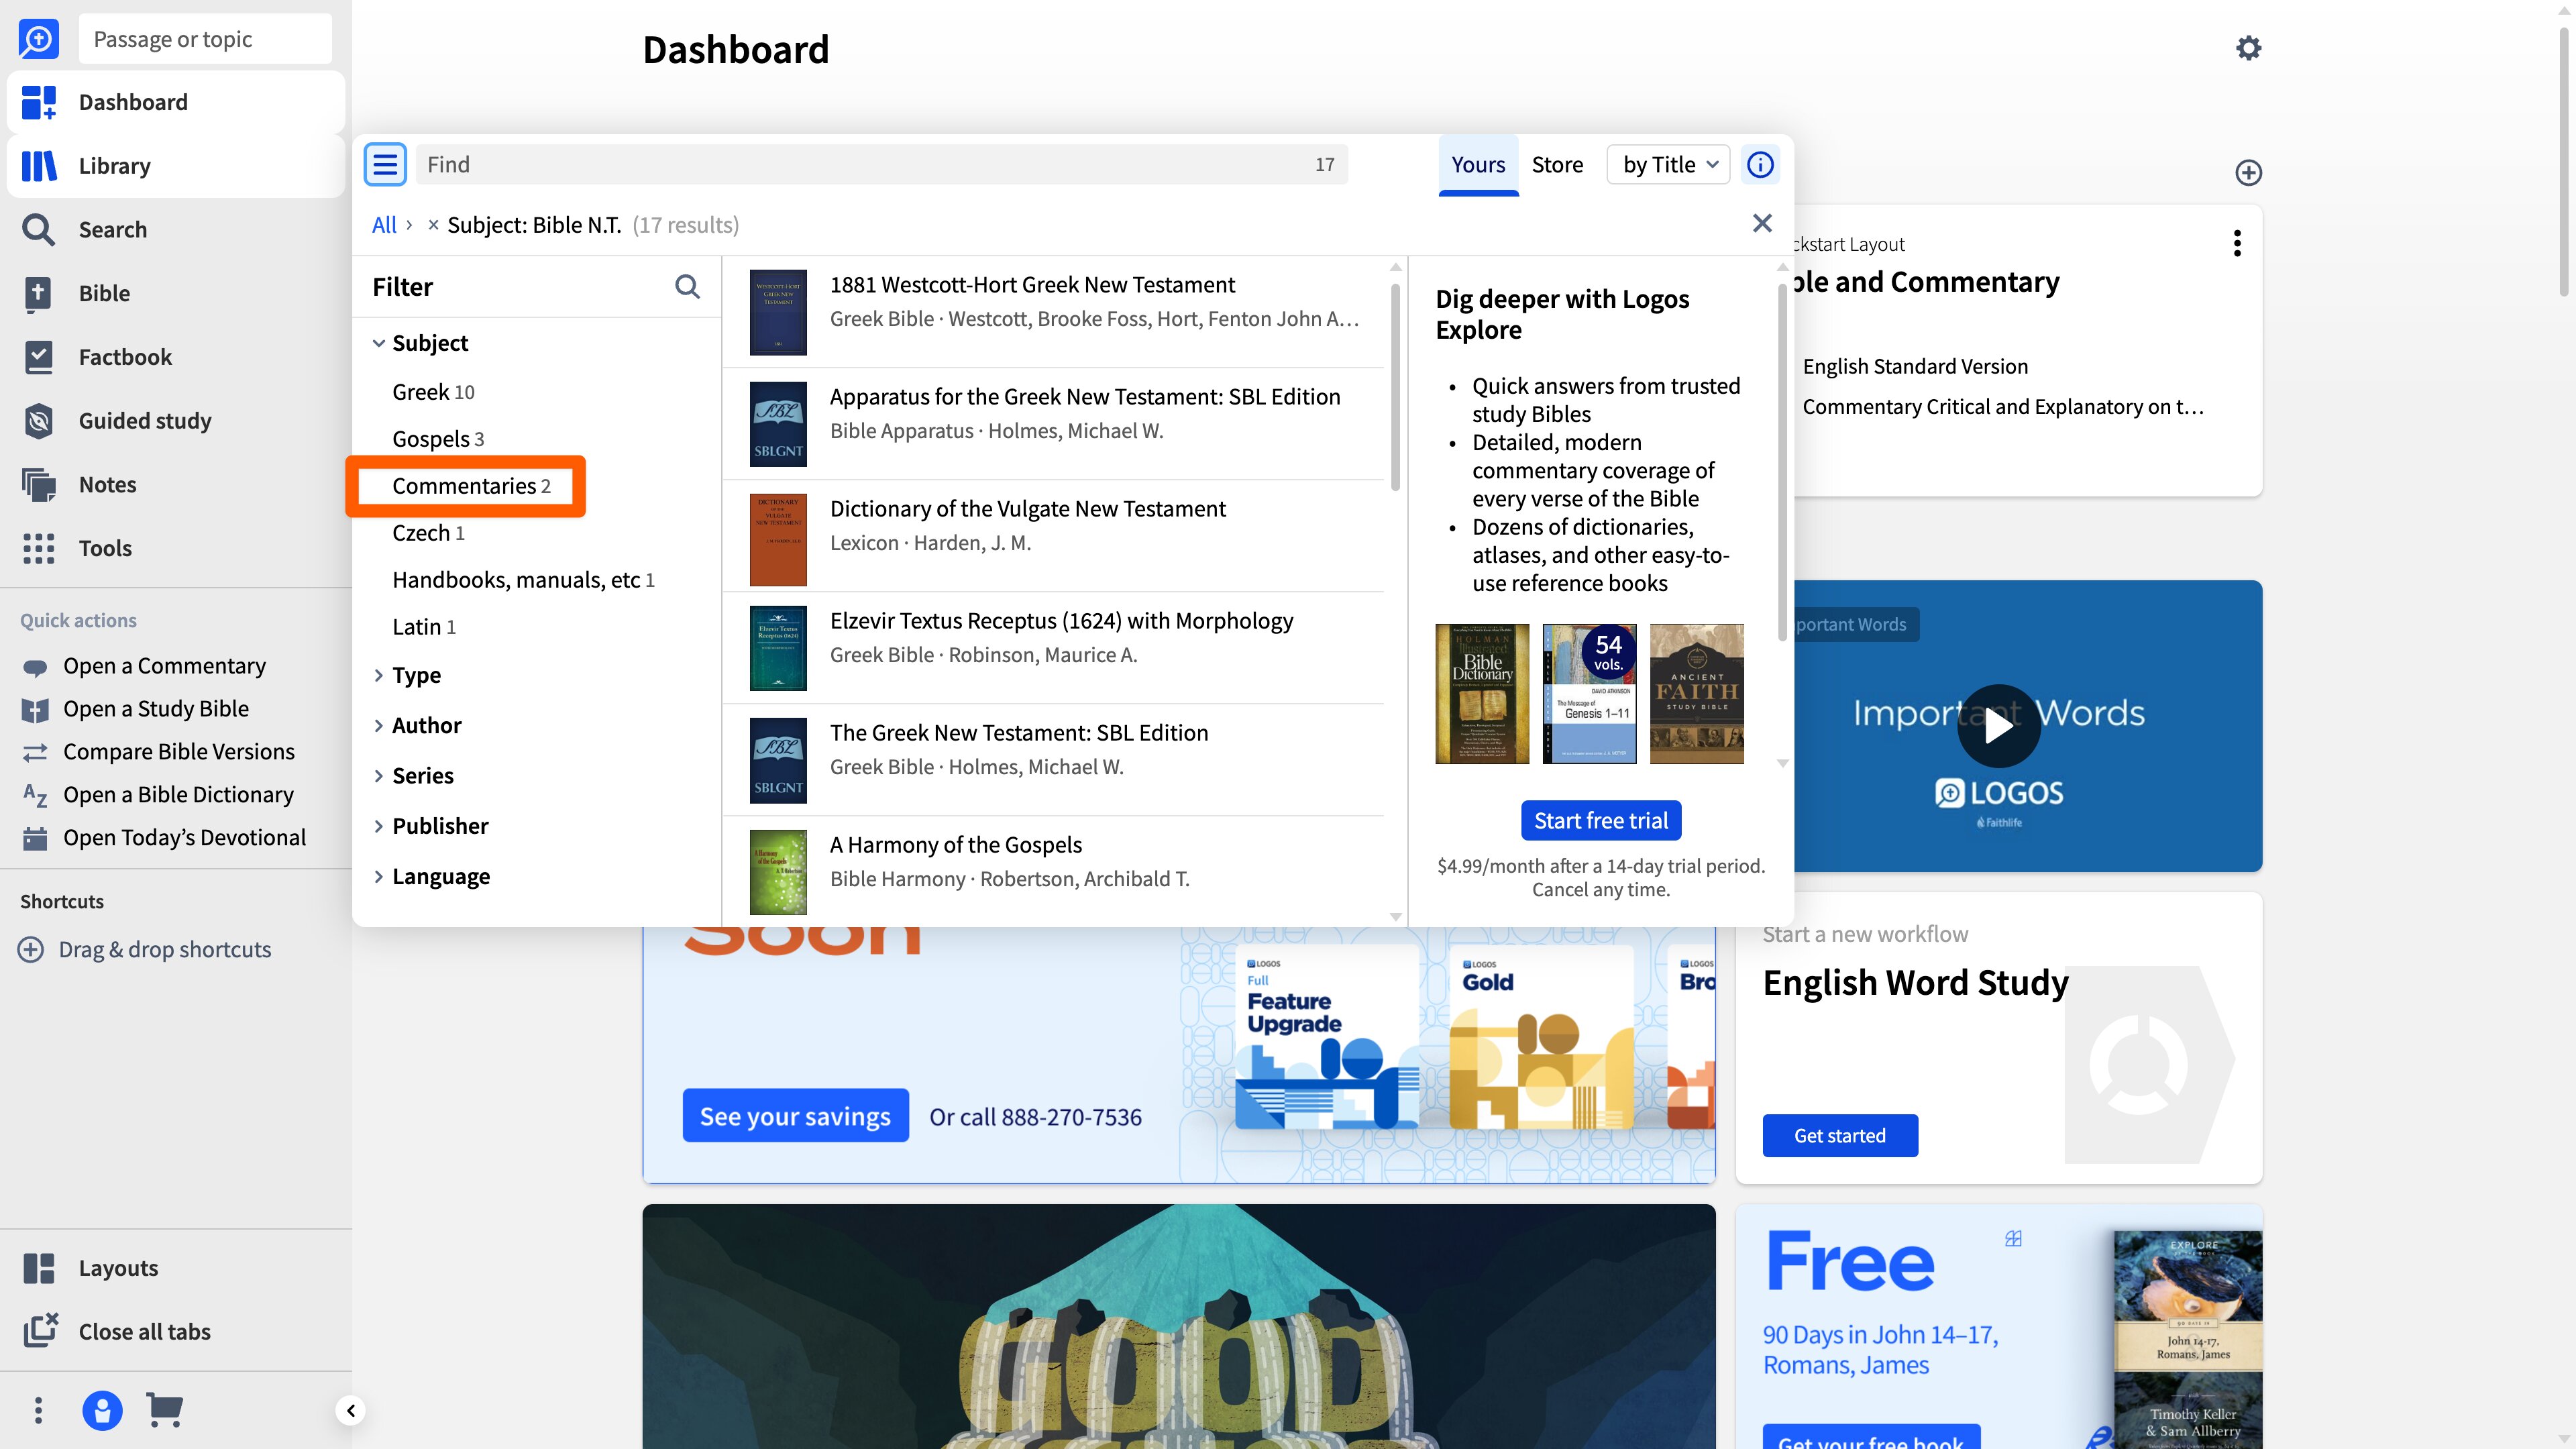Expand the Type filter section

(x=379, y=675)
